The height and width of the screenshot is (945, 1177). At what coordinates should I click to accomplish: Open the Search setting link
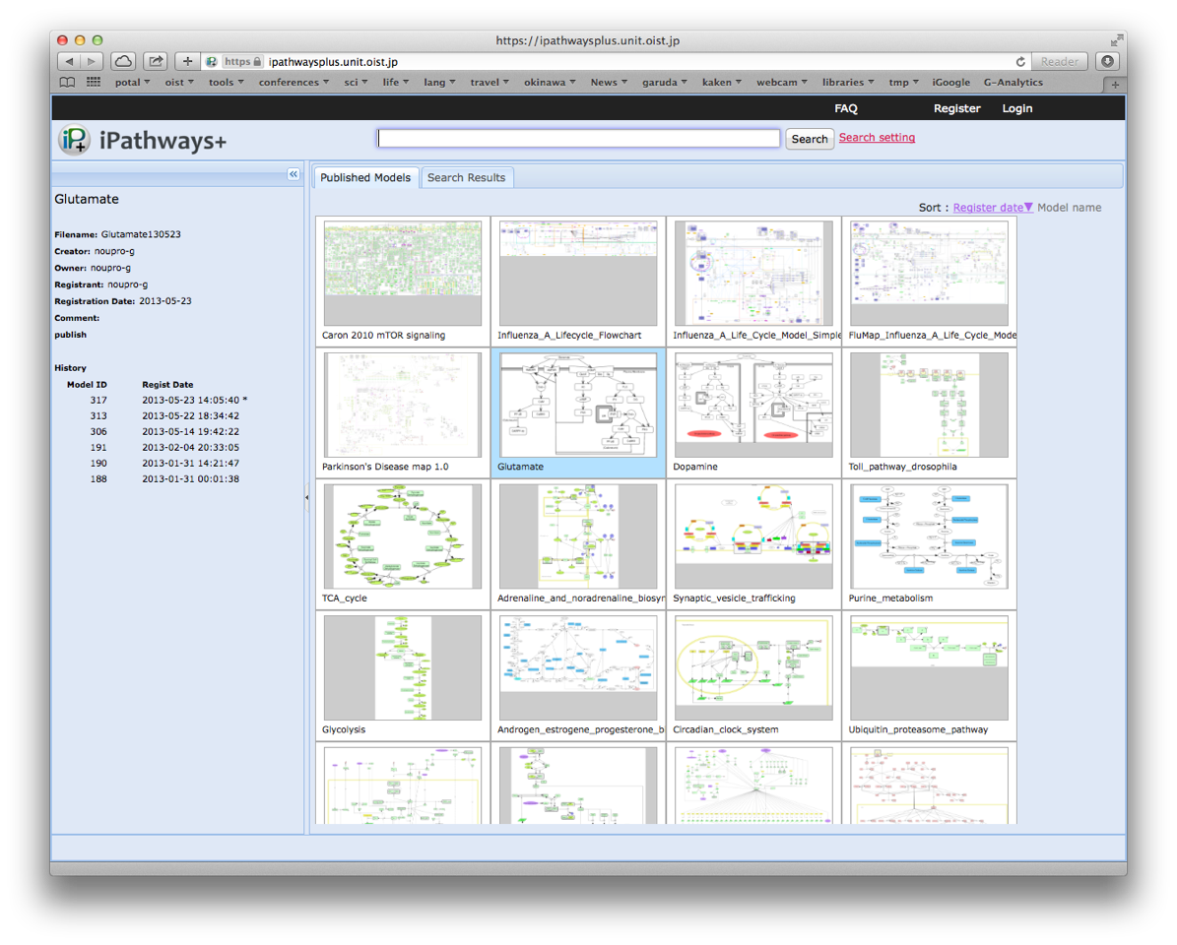point(877,138)
